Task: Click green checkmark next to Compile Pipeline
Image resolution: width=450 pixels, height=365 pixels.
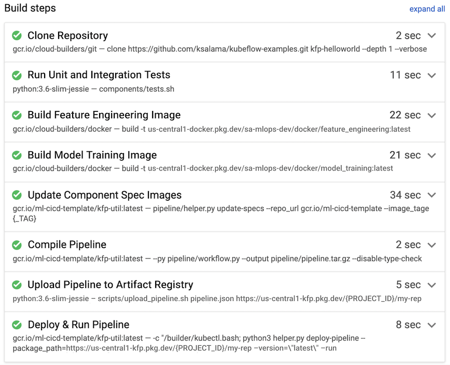Action: (17, 245)
